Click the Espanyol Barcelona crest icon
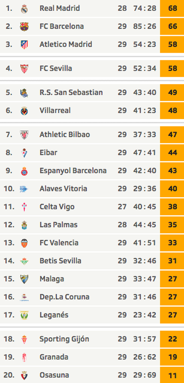This screenshot has width=184, height=383. (x=24, y=171)
